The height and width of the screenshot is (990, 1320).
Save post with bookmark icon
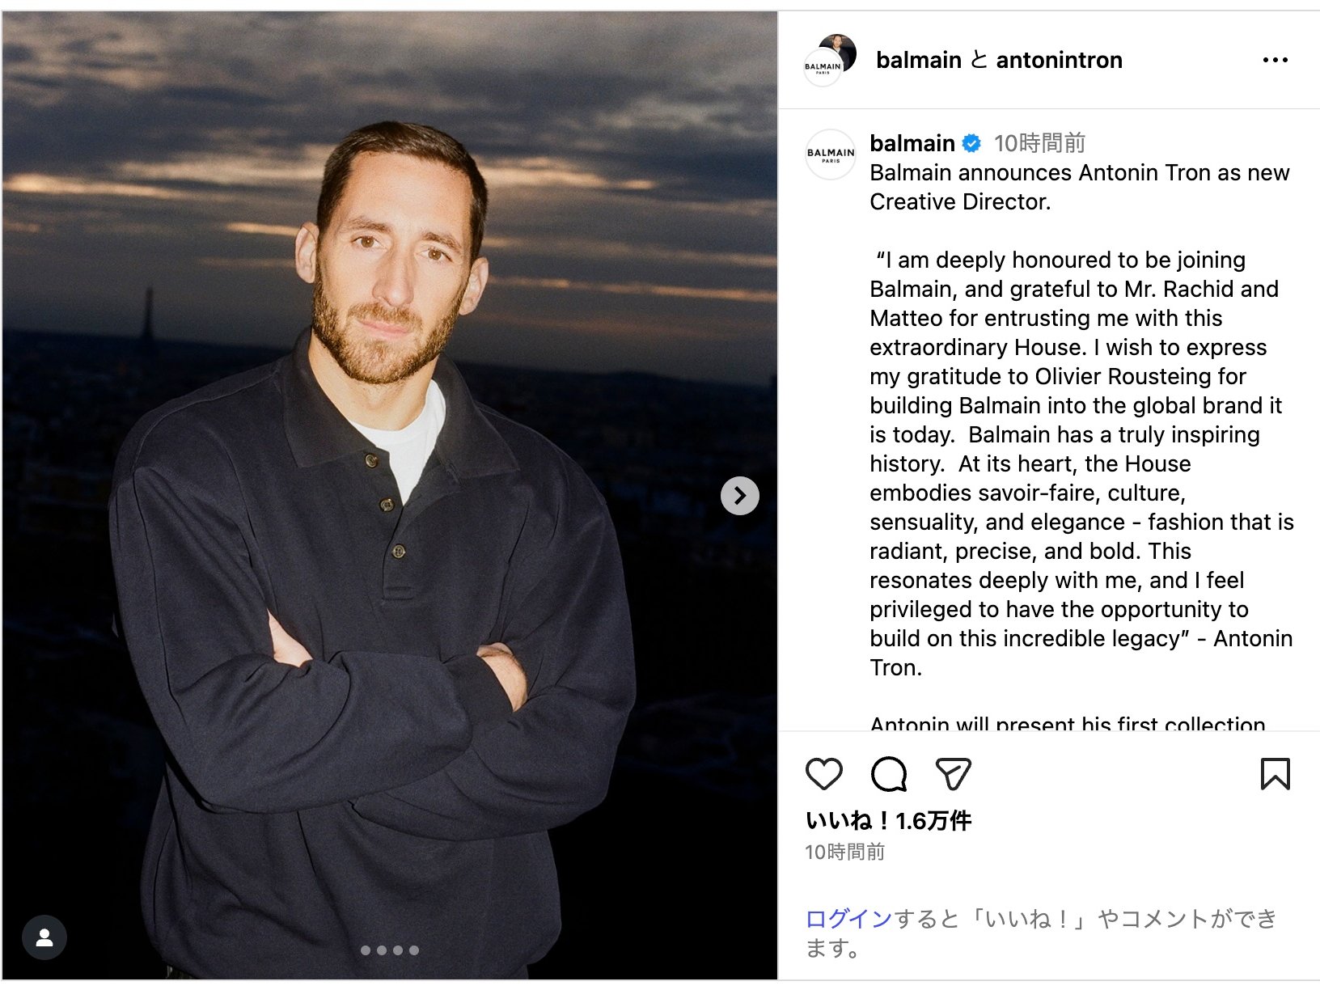[x=1276, y=774]
